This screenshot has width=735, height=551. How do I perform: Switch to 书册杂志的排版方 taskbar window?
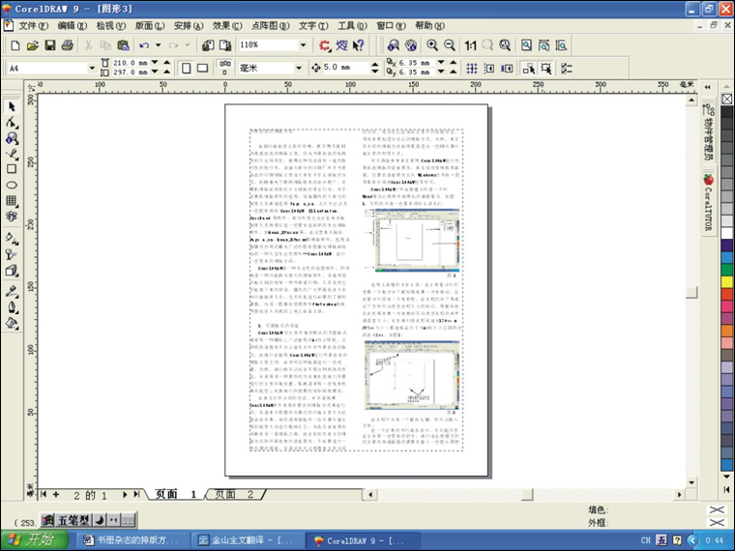click(132, 540)
